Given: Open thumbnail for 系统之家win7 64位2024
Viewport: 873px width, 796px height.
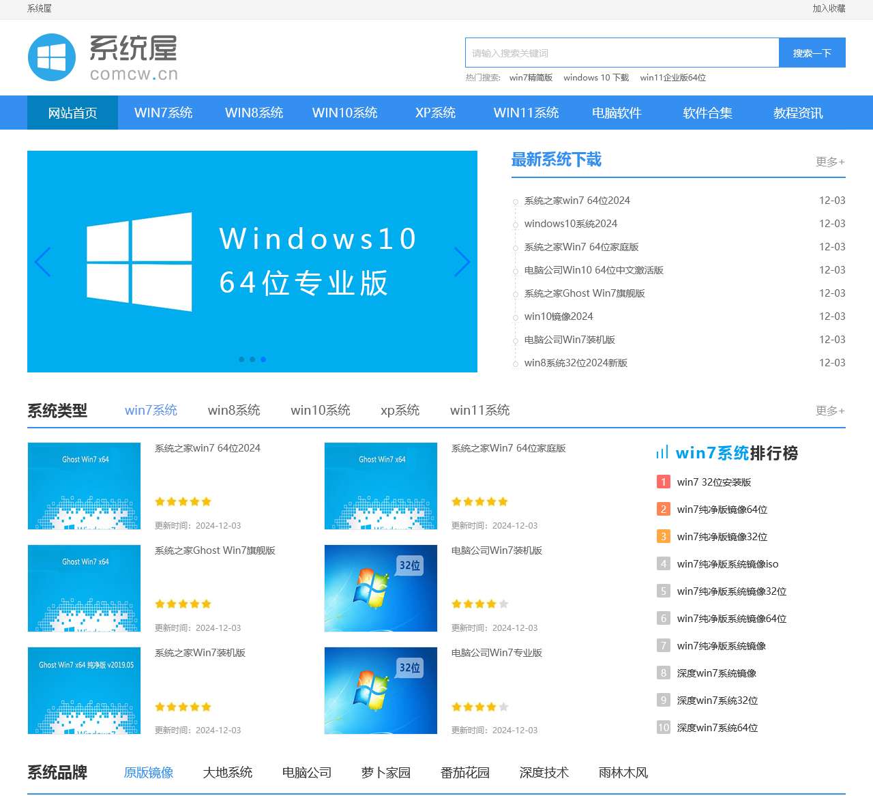Looking at the screenshot, I should (x=84, y=486).
